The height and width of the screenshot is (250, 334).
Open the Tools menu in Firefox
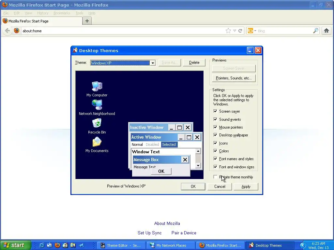(79, 13)
